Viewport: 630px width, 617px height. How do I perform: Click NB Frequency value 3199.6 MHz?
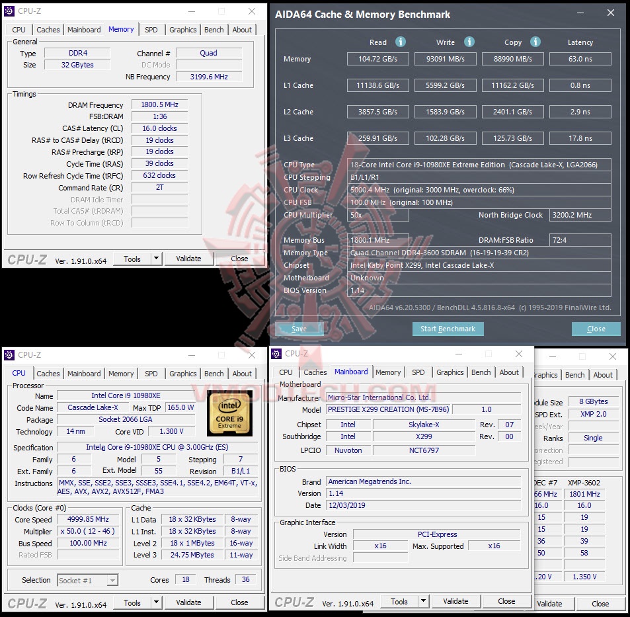209,76
